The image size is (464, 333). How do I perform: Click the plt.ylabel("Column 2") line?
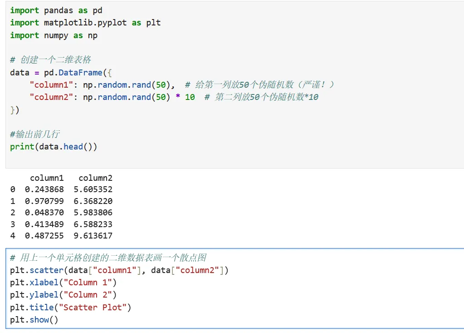pos(63,295)
